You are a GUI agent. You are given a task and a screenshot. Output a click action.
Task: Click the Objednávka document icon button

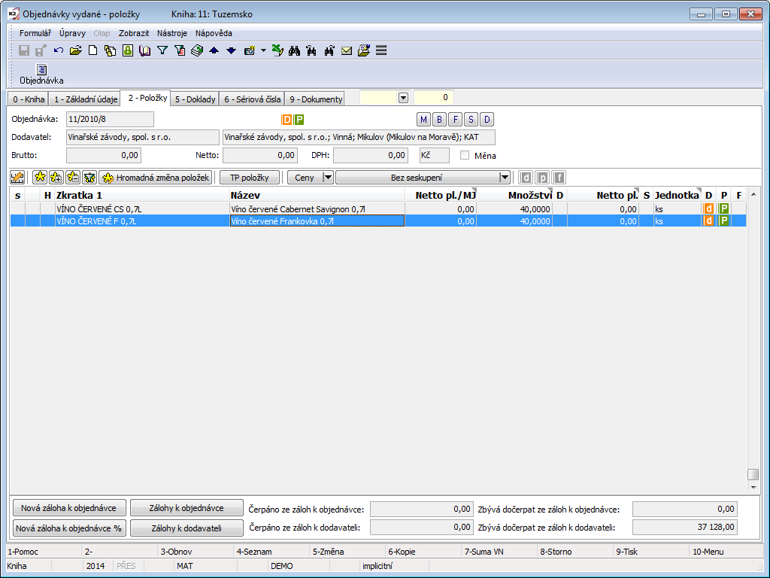coord(42,74)
